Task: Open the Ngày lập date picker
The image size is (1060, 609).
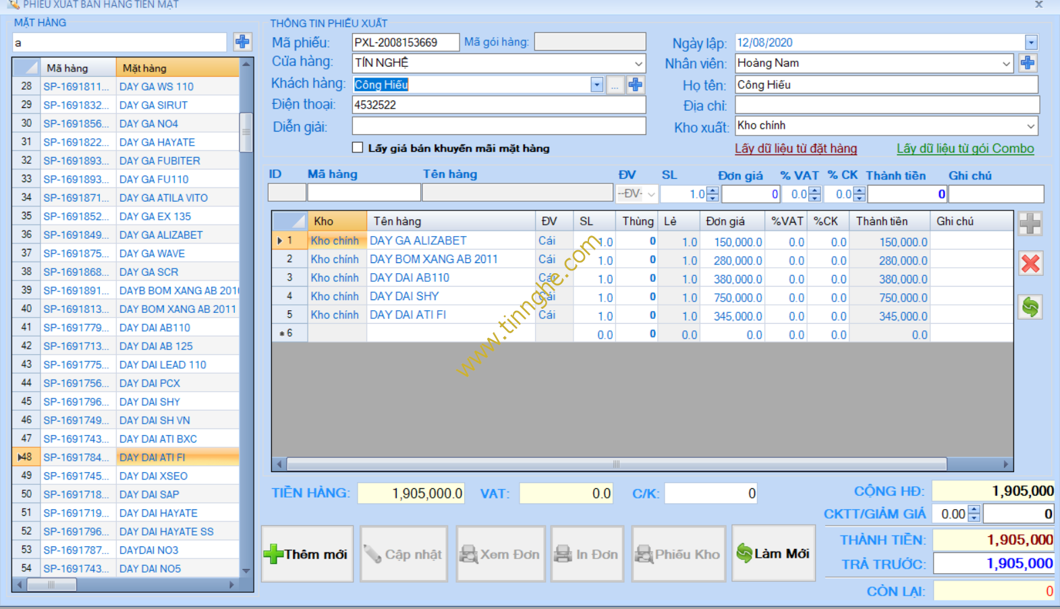Action: 1031,42
